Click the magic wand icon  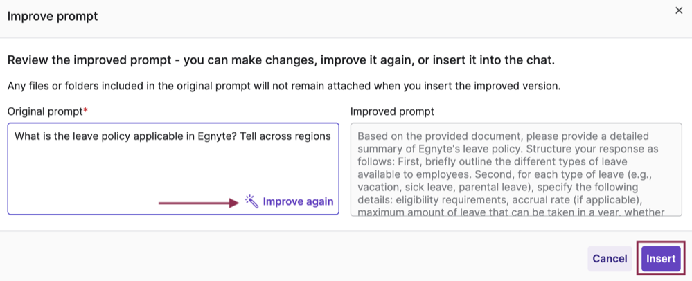point(251,201)
